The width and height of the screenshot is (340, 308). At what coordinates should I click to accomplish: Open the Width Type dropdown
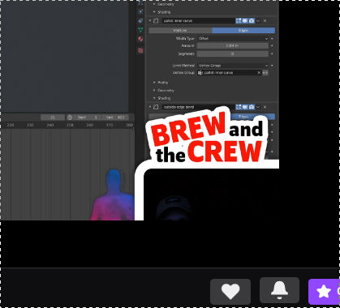[x=233, y=39]
